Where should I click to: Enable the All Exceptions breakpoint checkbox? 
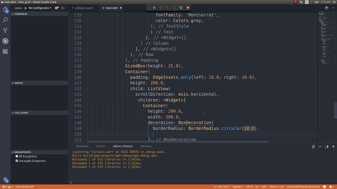click(x=17, y=156)
